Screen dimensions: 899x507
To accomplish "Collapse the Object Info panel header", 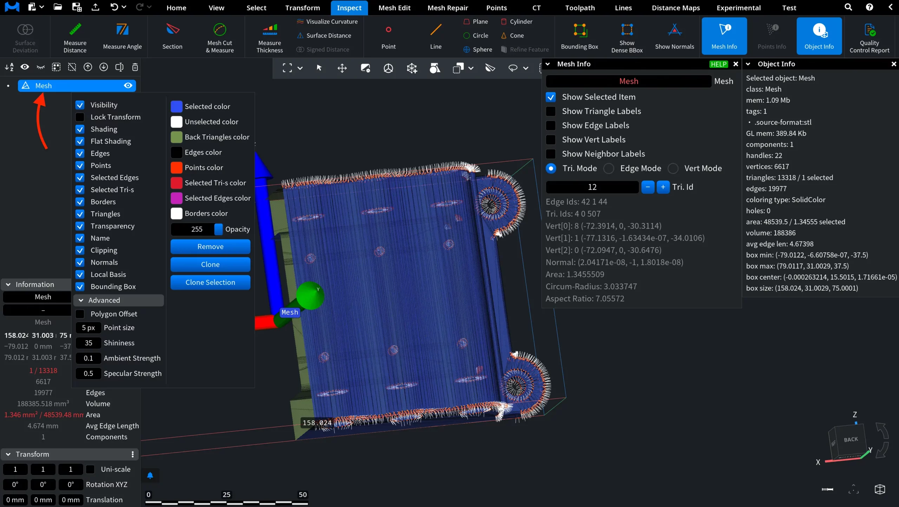I will (748, 64).
